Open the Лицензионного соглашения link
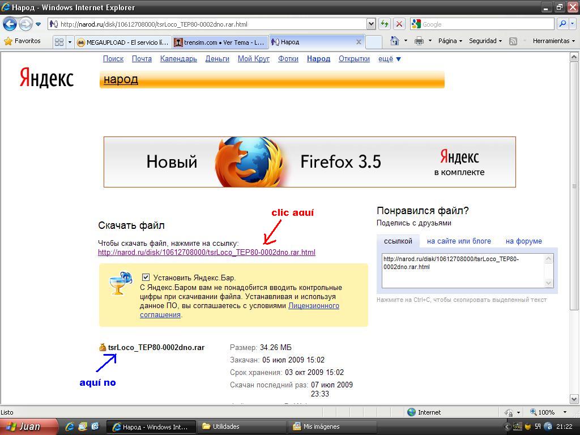580x435 pixels. click(x=313, y=306)
